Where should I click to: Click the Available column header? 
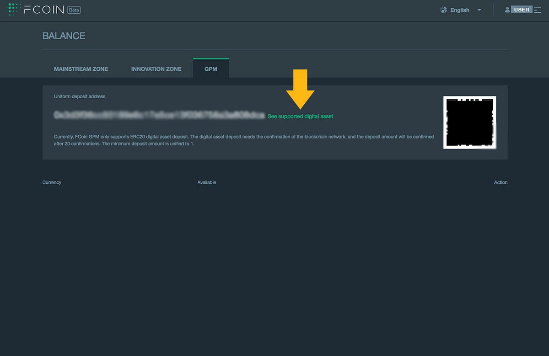click(x=207, y=182)
